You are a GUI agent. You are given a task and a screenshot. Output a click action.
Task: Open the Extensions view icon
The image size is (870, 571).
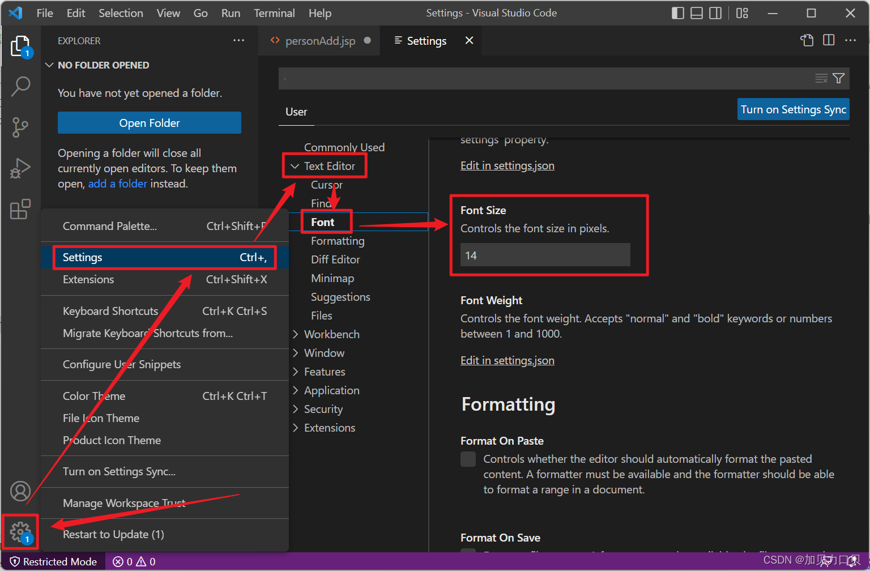pos(20,209)
